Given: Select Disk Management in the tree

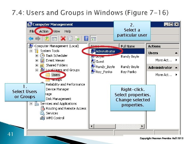Looking at the screenshot, I should pos(58,99).
